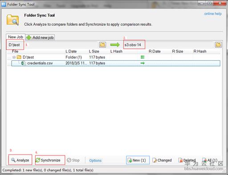Click the green sync direction arrow
The height and width of the screenshot is (175, 228).
tap(115, 45)
